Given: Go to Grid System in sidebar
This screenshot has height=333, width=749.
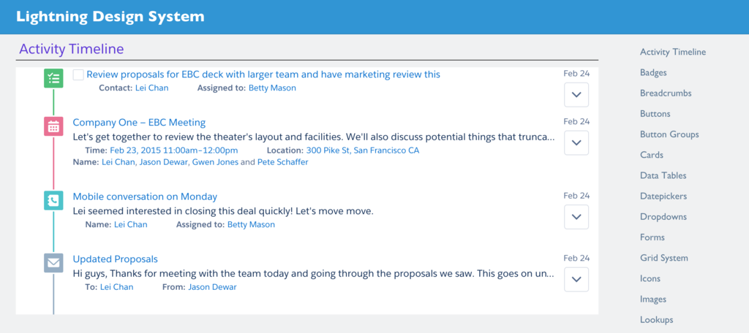Looking at the screenshot, I should [x=664, y=258].
